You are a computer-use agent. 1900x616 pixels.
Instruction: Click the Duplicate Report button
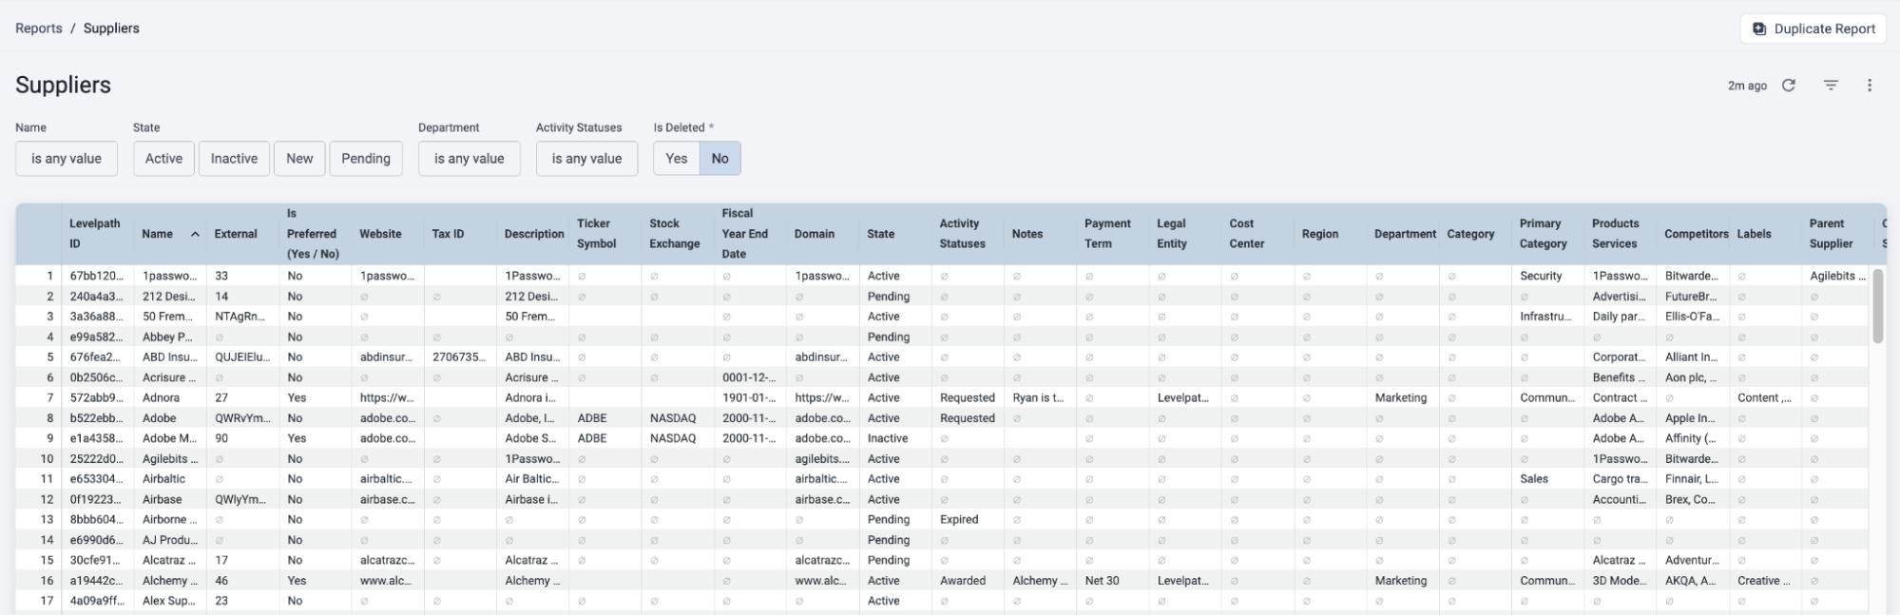coord(1814,29)
